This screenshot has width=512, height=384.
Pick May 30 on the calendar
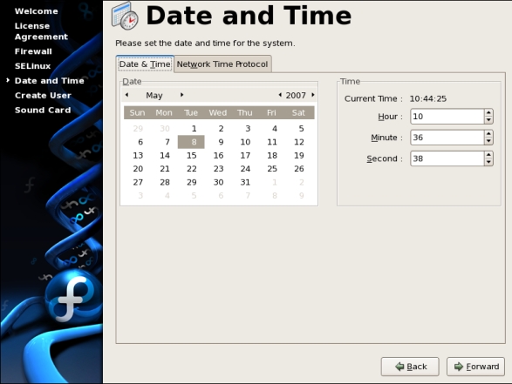click(x=218, y=182)
